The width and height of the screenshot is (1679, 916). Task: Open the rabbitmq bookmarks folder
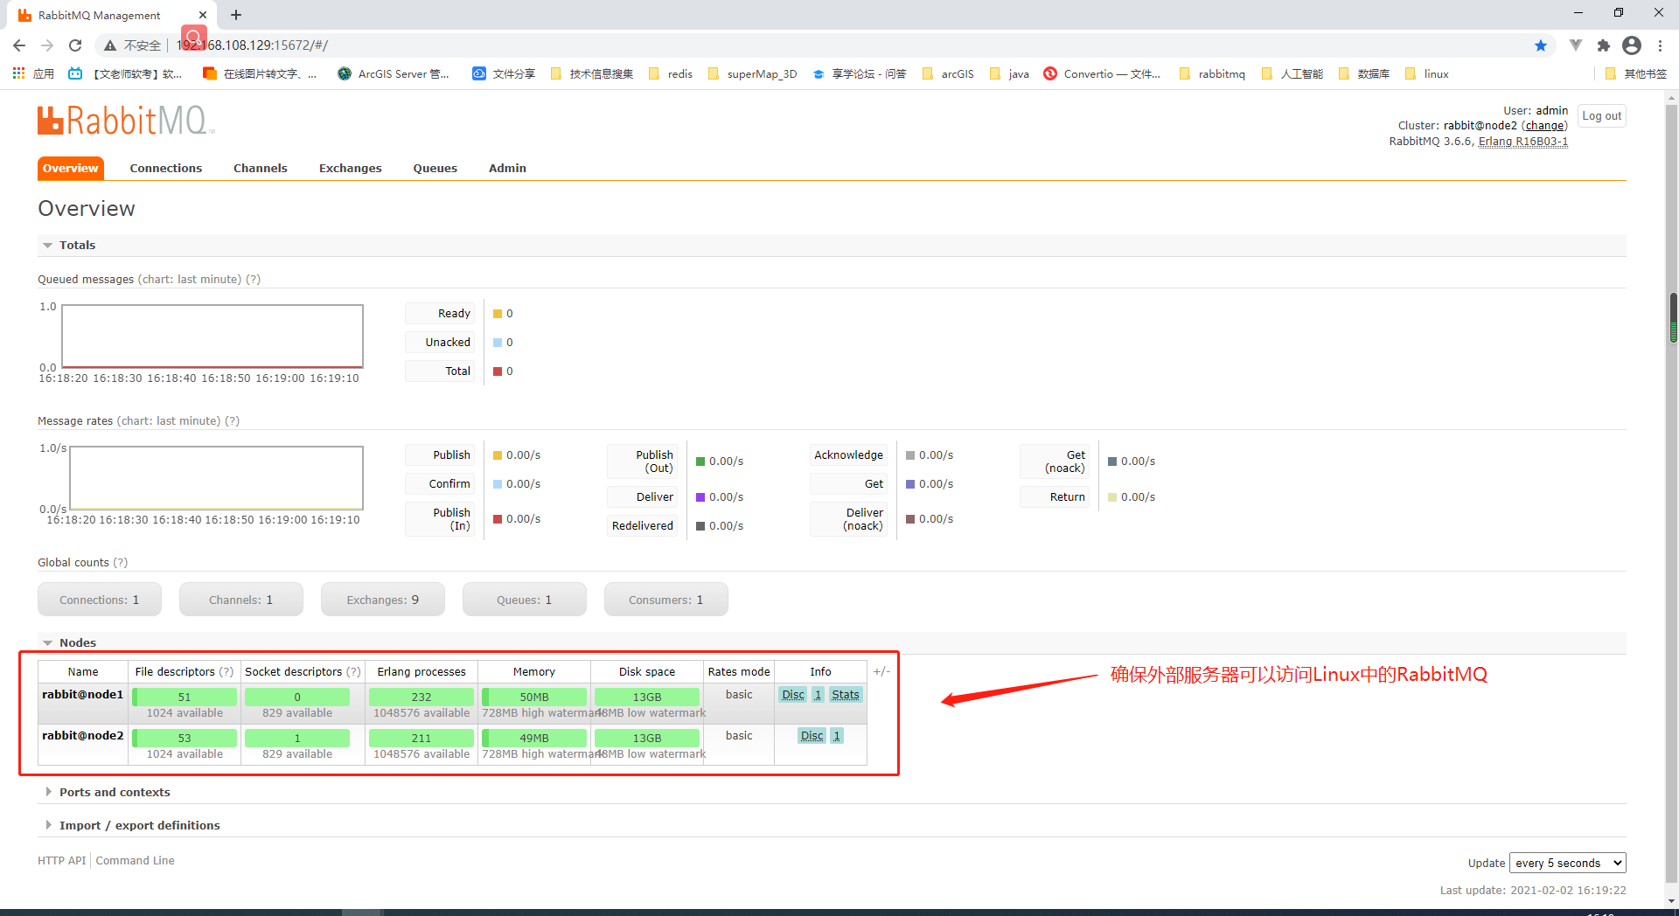pyautogui.click(x=1212, y=73)
